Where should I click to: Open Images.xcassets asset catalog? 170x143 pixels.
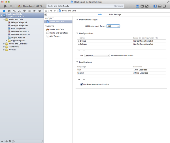click(x=18, y=38)
